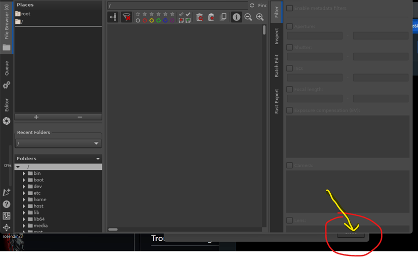Check the Focal length filter checkbox
The image size is (418, 257).
(289, 89)
